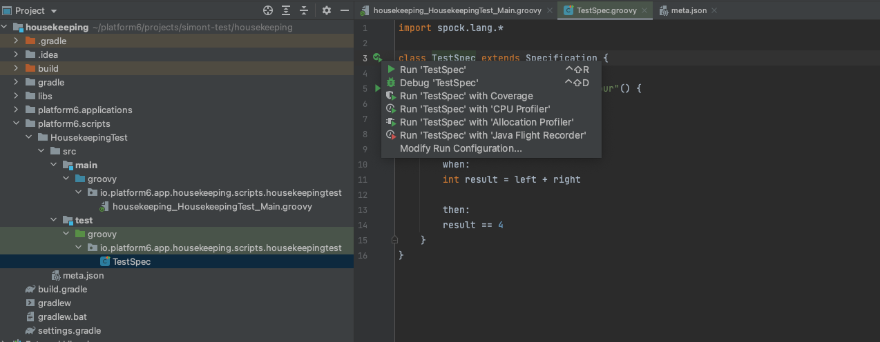Screen dimensions: 880x342
Task: Expand the platform6.applications folder
Action: (x=16, y=110)
